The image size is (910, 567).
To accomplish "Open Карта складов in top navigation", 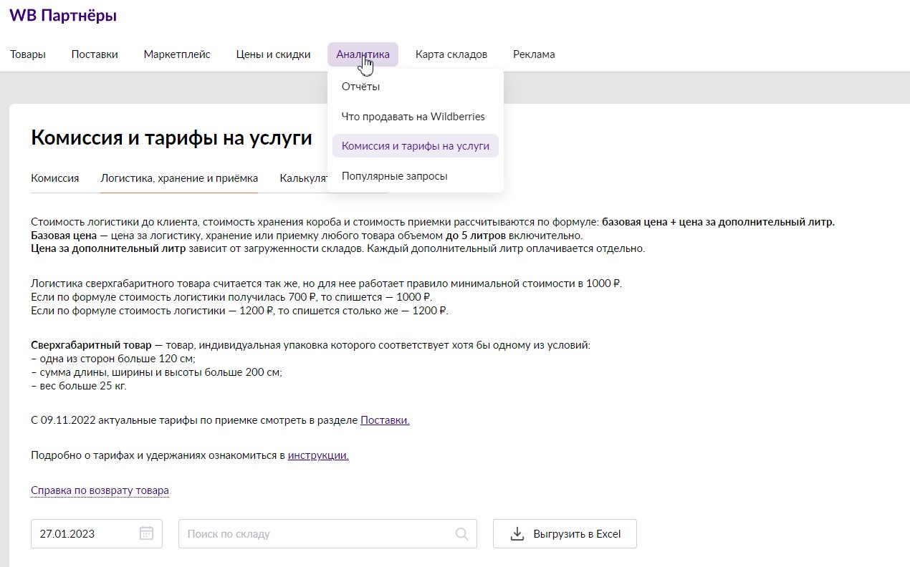I will click(451, 54).
